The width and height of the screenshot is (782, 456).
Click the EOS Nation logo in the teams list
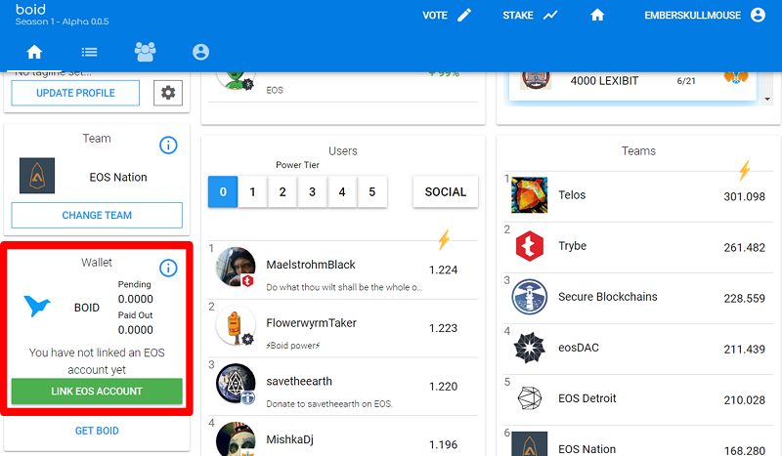529,443
